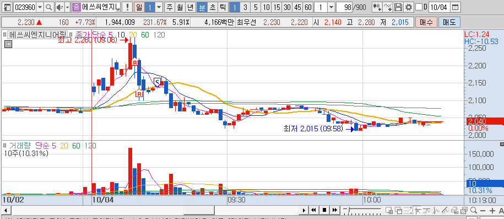Click the add candlestick chart icon
This screenshot has width=504, height=219.
coord(377,7)
